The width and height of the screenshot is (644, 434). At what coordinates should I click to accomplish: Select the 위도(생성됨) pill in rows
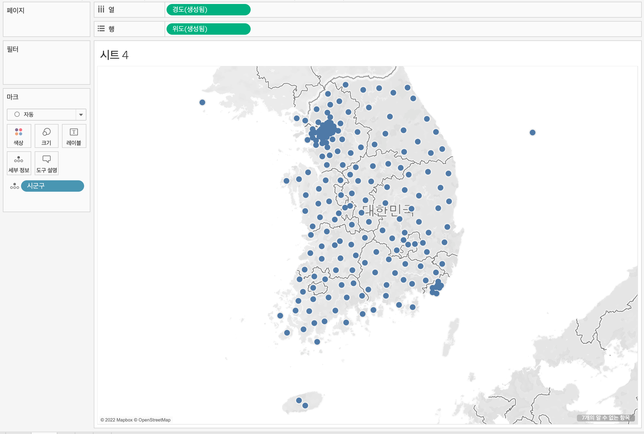point(208,29)
